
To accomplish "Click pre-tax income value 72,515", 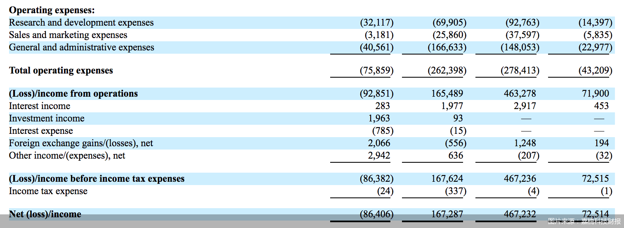I will tap(595, 179).
